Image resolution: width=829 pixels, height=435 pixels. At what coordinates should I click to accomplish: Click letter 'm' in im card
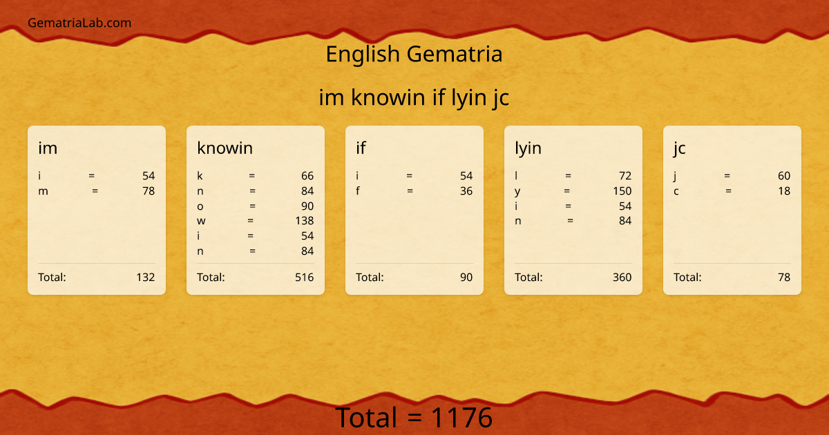tap(43, 192)
